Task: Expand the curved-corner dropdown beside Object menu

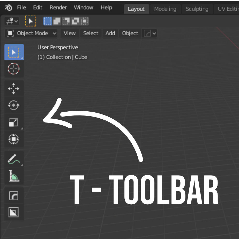Action: (150, 33)
